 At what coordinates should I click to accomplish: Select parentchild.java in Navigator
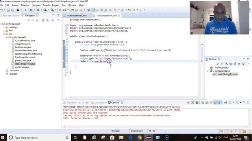[x=23, y=60]
